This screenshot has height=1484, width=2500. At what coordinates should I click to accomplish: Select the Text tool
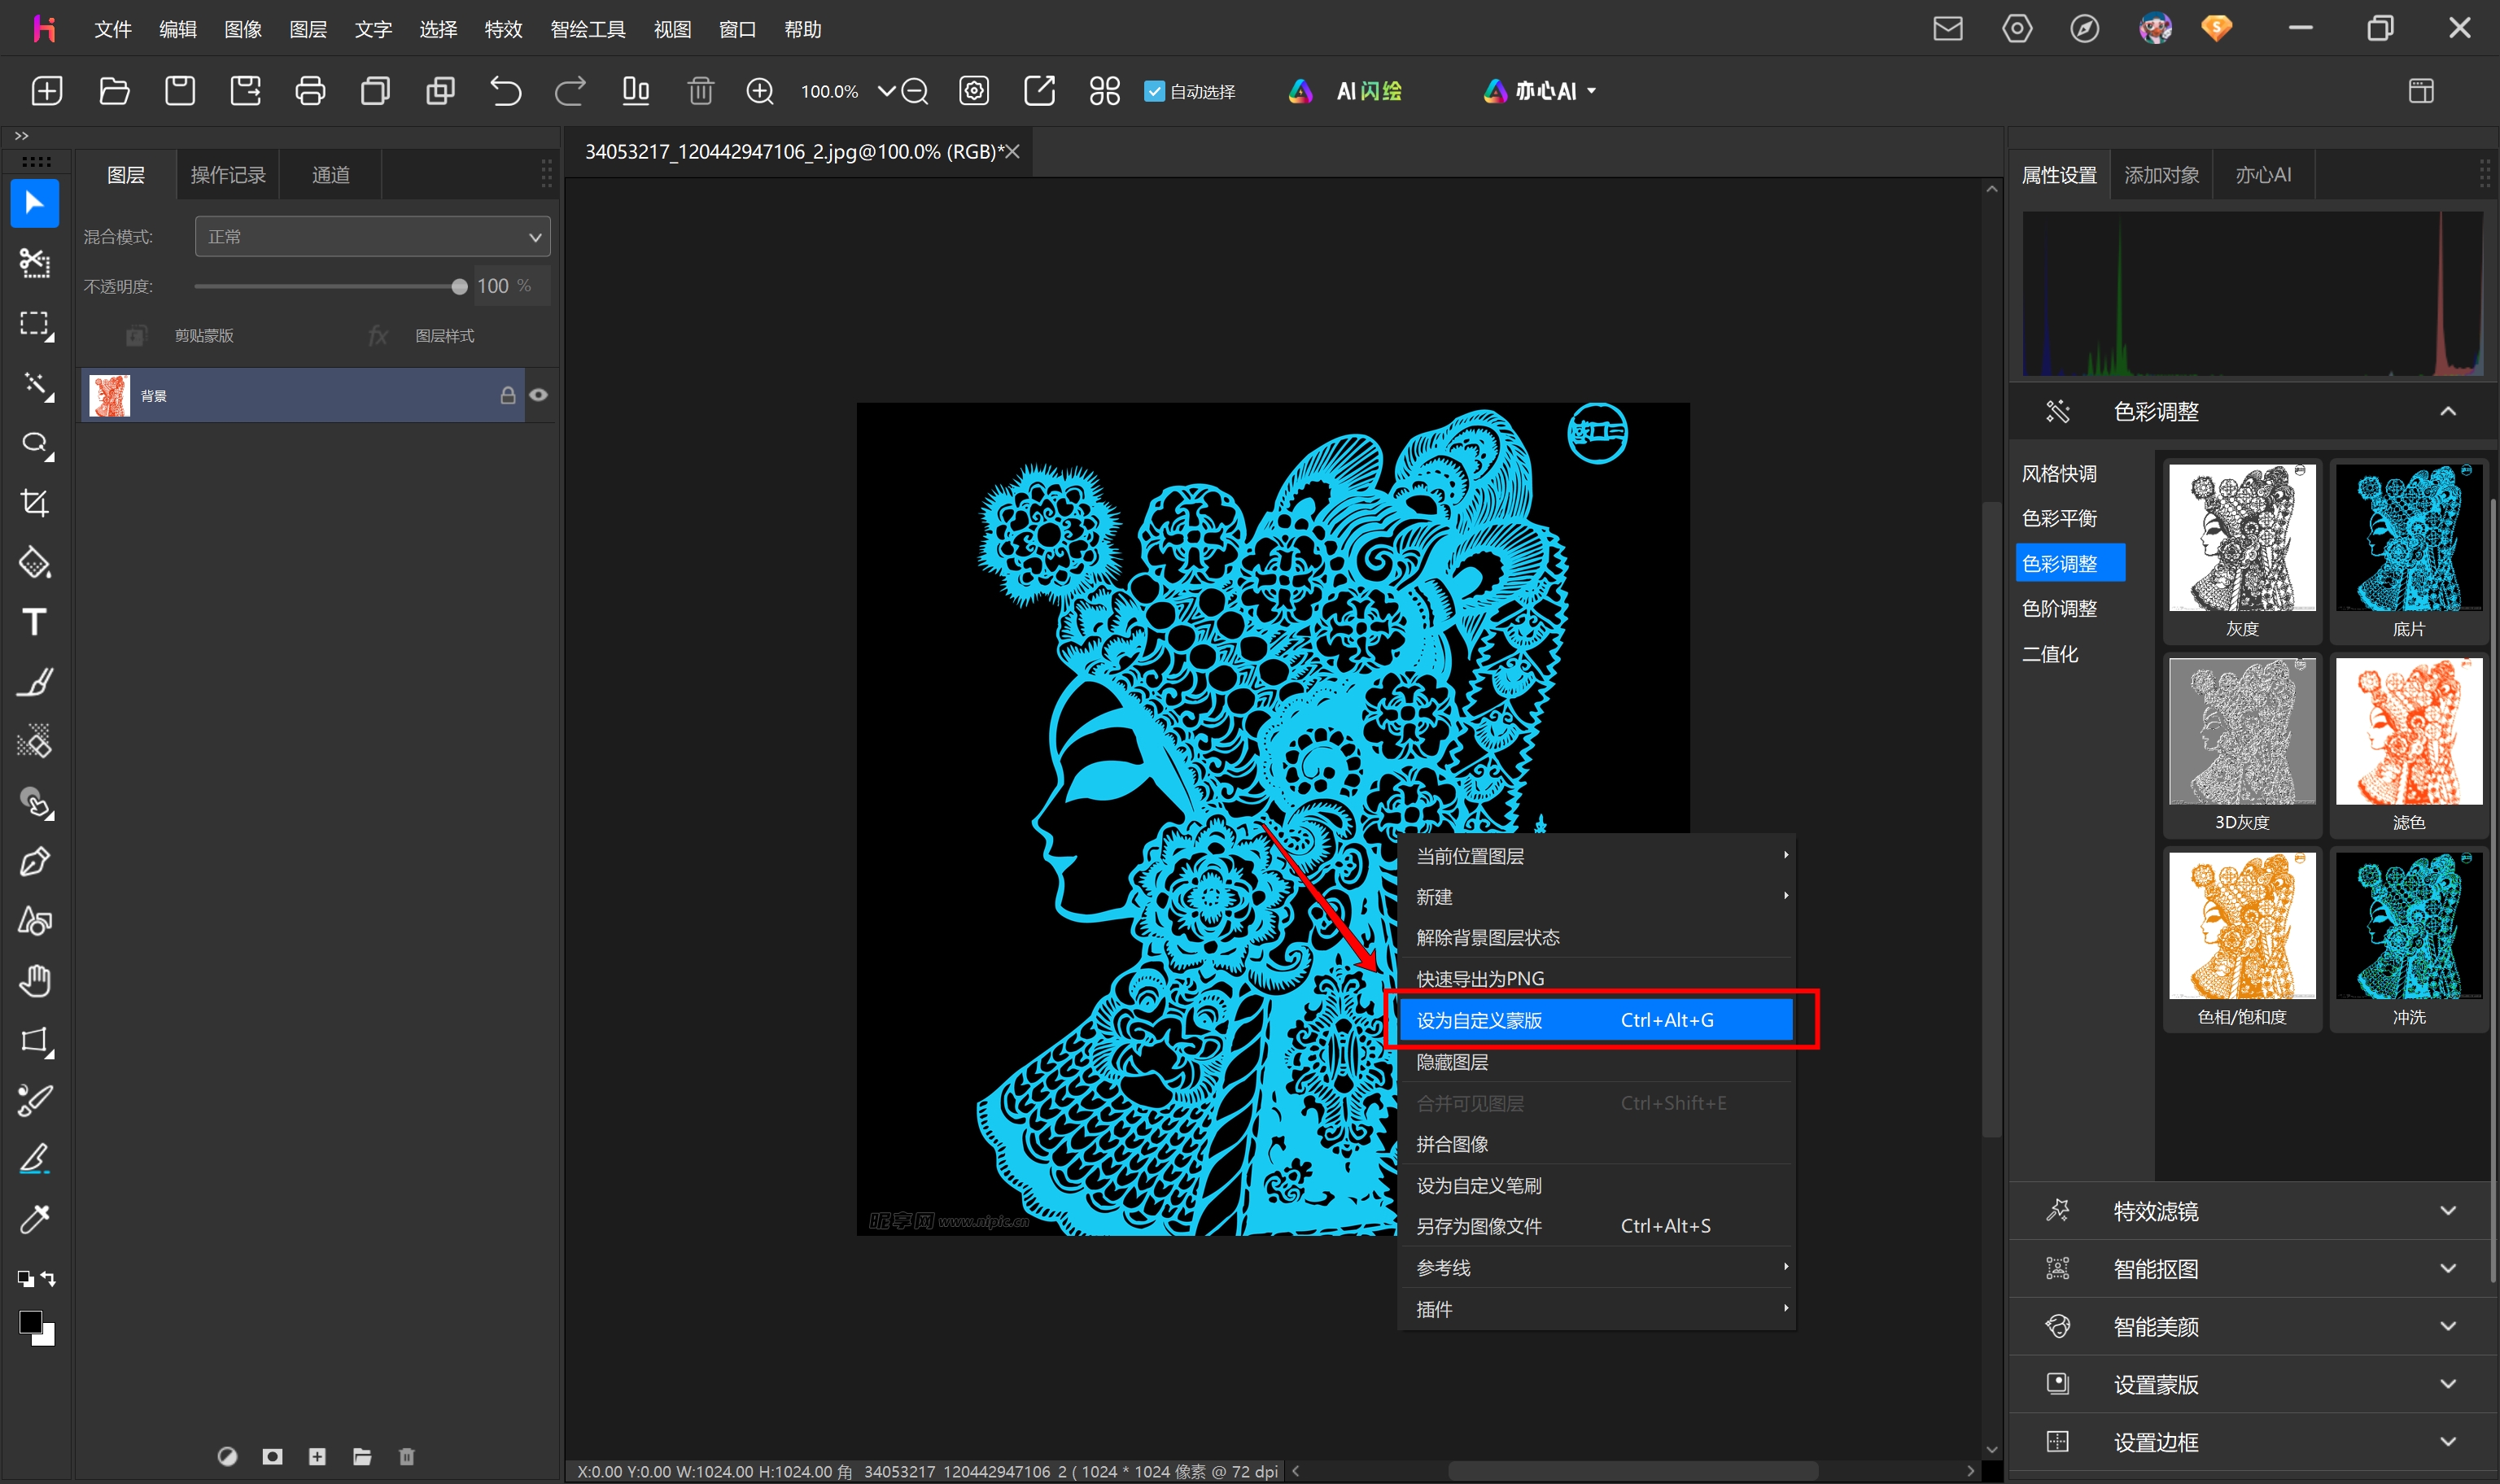pyautogui.click(x=35, y=622)
